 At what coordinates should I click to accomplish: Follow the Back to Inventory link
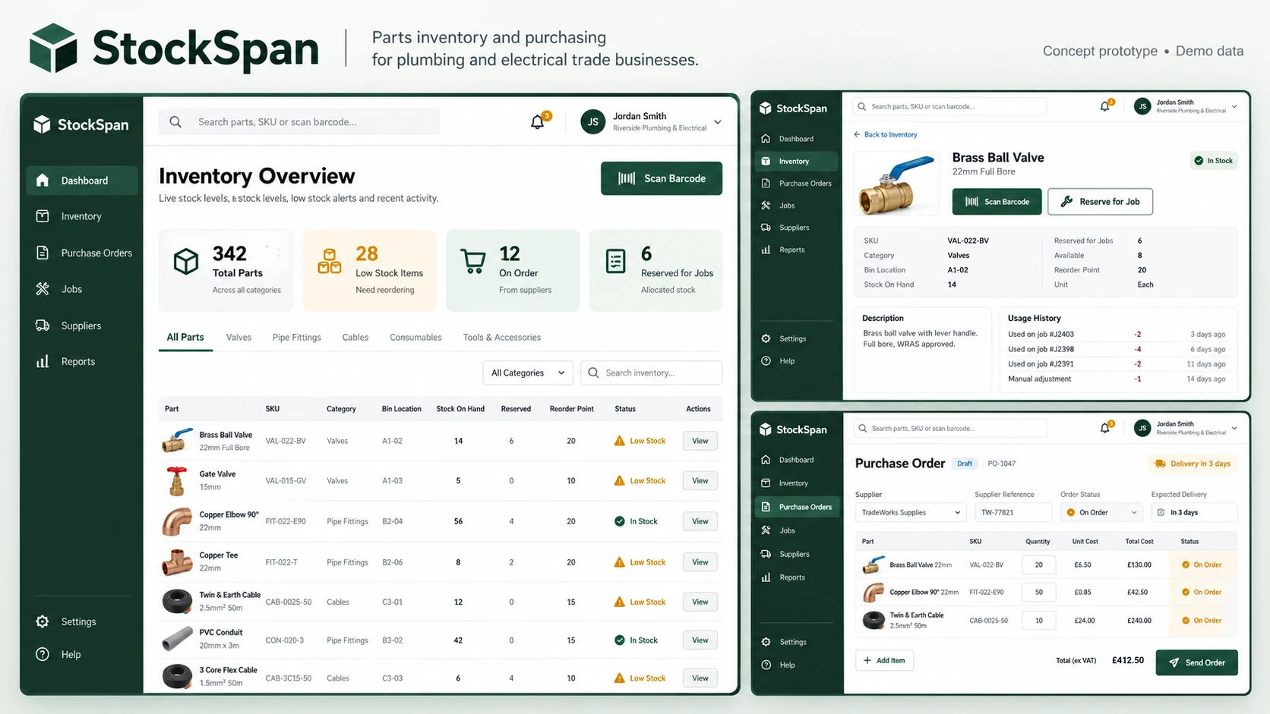(x=886, y=134)
